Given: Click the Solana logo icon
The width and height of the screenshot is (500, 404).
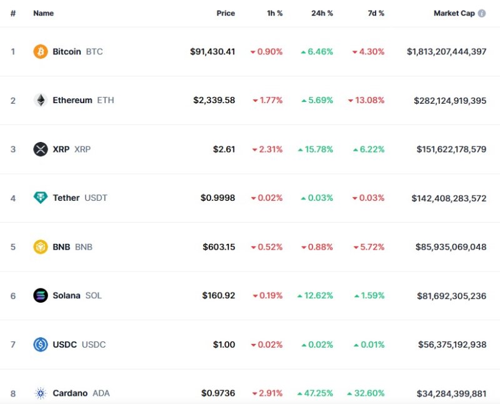Looking at the screenshot, I should (x=41, y=295).
